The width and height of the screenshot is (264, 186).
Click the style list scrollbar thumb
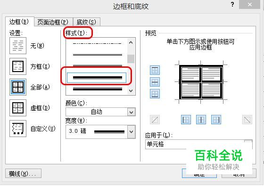pos(131,59)
